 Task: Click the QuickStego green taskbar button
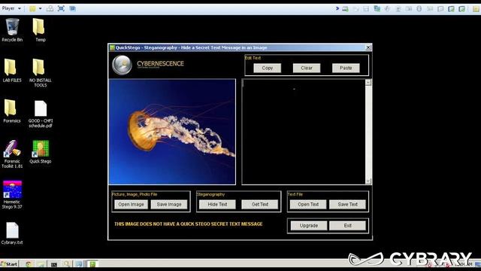(x=92, y=264)
